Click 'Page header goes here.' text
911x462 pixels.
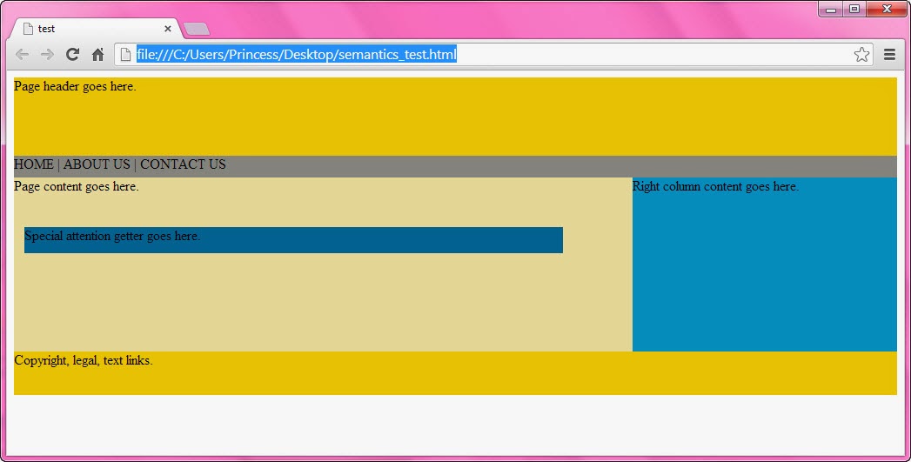(75, 87)
